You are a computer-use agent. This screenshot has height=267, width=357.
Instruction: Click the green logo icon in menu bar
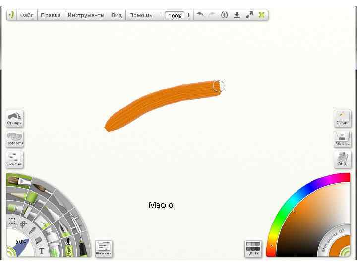[11, 15]
